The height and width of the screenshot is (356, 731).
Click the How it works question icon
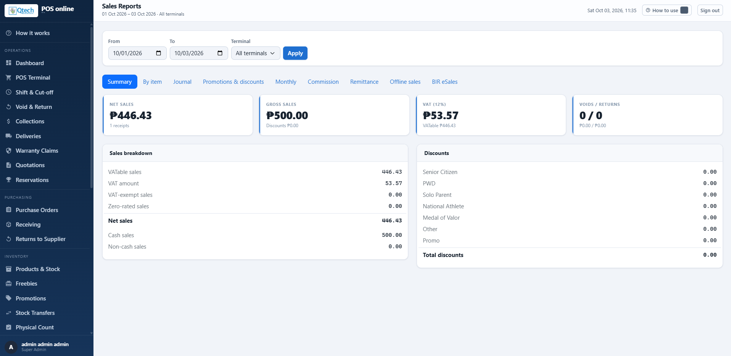point(8,33)
